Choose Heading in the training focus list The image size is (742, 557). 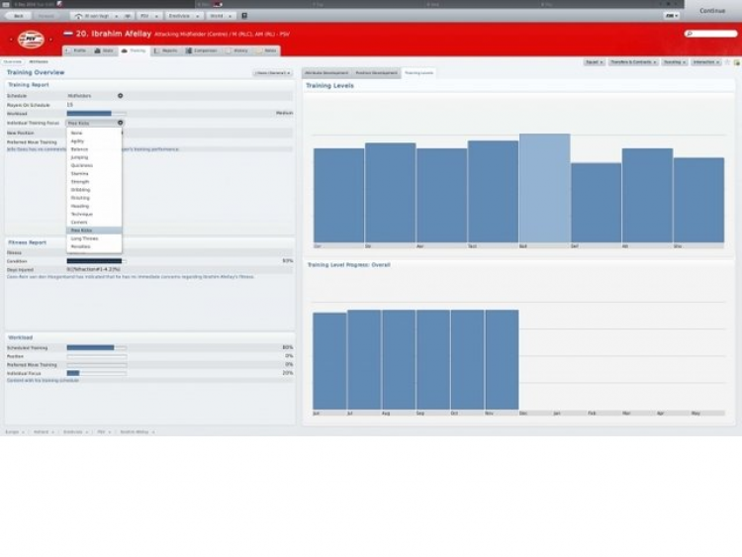[94, 206]
